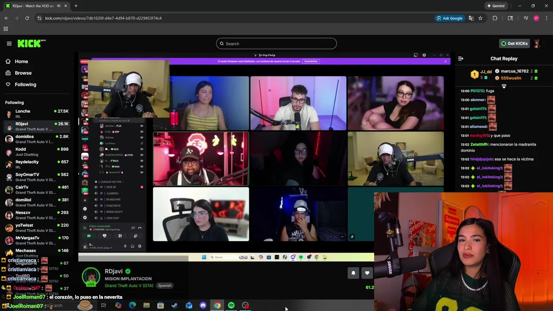
Task: Click the Spanish language tag
Action: [x=165, y=286]
